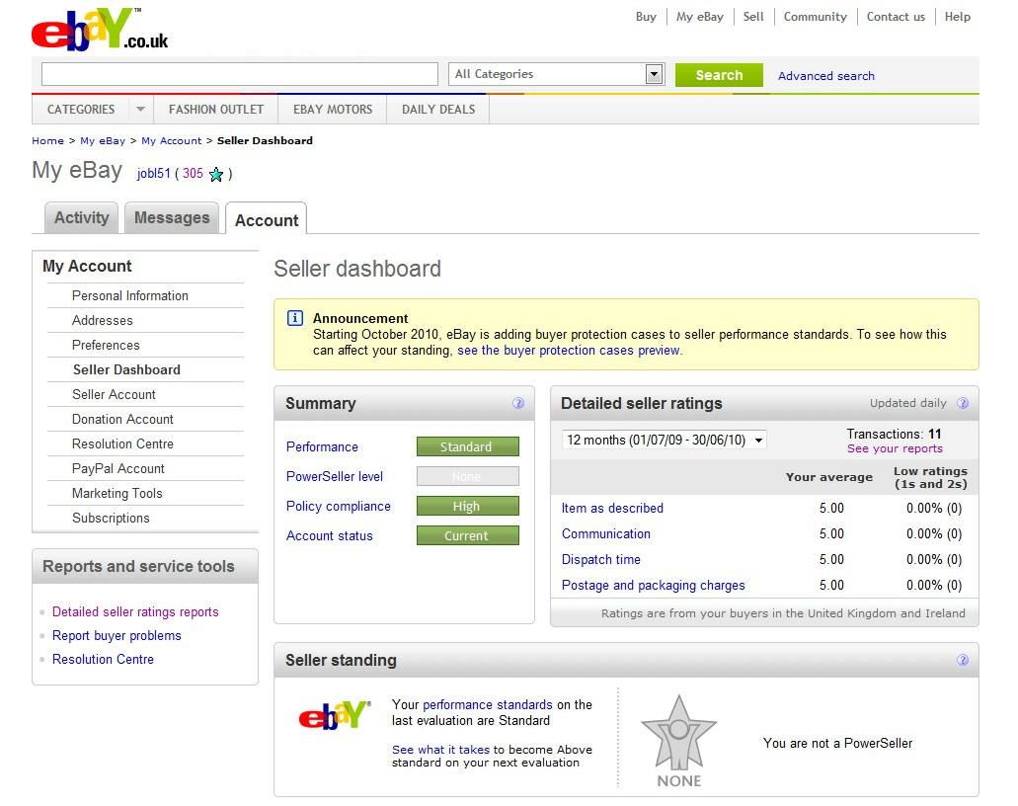This screenshot has height=806, width=1018.
Task: Open Daily Deals in navigation bar
Action: 438,110
